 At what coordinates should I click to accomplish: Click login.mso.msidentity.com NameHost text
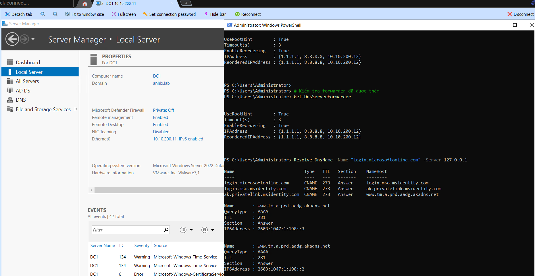[397, 183]
